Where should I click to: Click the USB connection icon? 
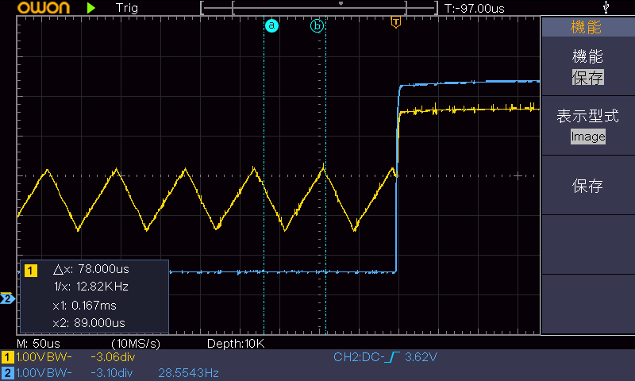click(607, 7)
